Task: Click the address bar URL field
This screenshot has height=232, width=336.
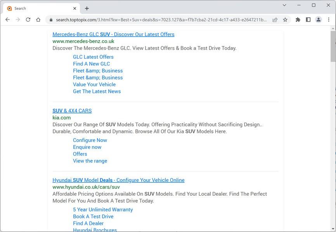Action: coord(161,20)
